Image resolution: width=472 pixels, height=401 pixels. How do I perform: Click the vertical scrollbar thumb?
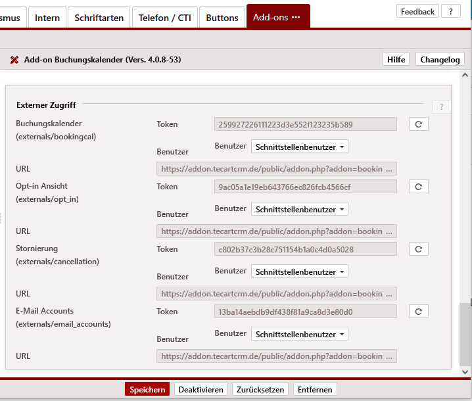point(465,334)
